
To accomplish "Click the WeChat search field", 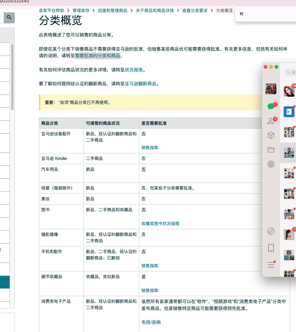I will 291,72.
